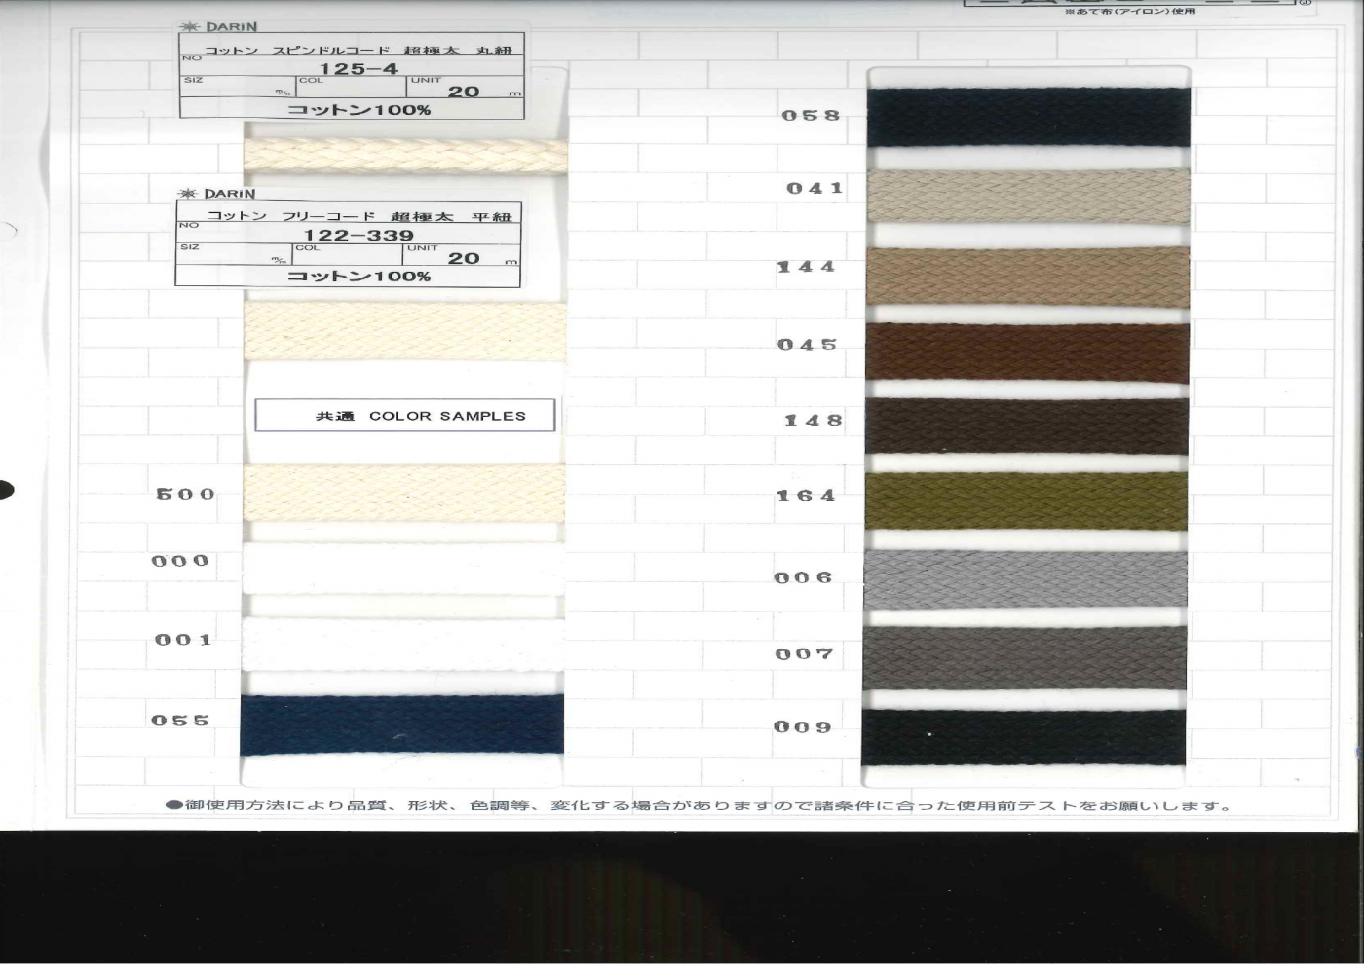
Task: Click the product number 122-339
Action: 359,236
